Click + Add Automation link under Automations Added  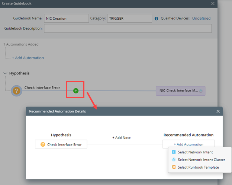(28, 58)
